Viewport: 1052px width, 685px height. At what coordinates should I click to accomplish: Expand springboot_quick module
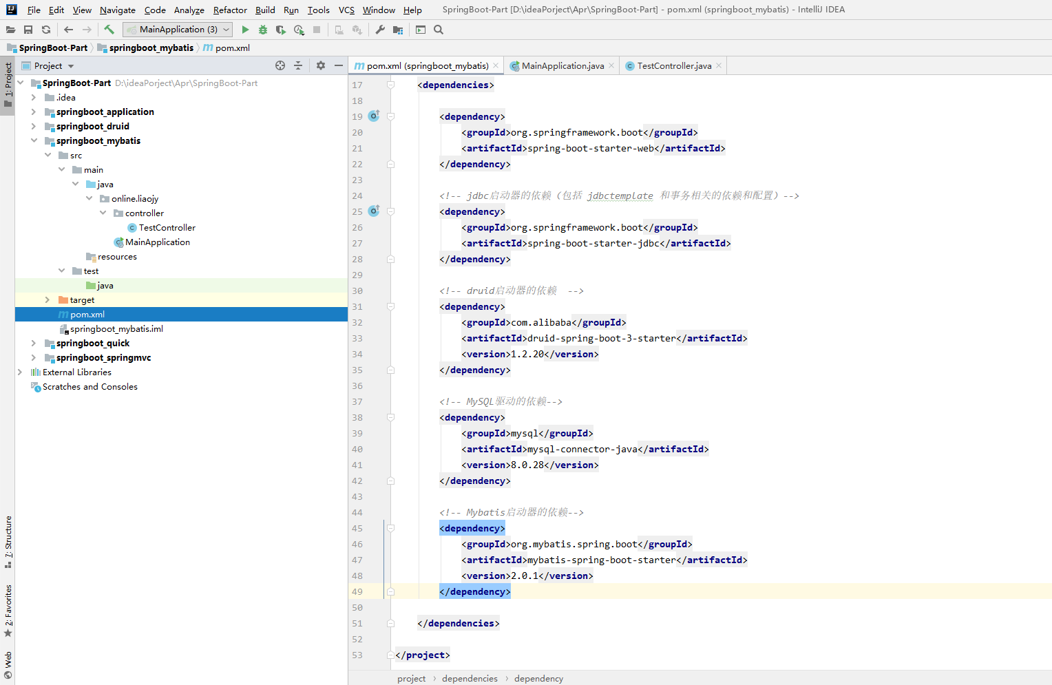pyautogui.click(x=33, y=344)
